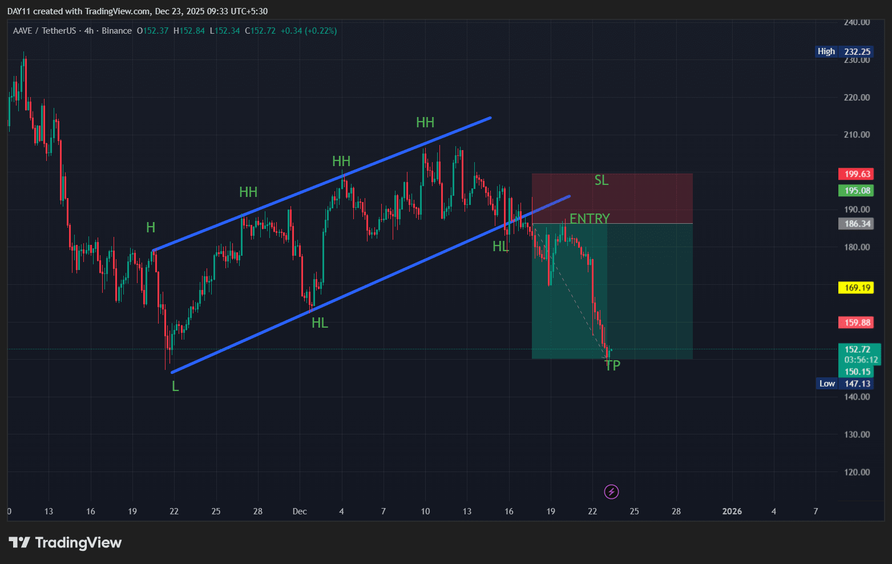Select the High 232.25 price label
Screen dimensions: 892x564
click(844, 51)
